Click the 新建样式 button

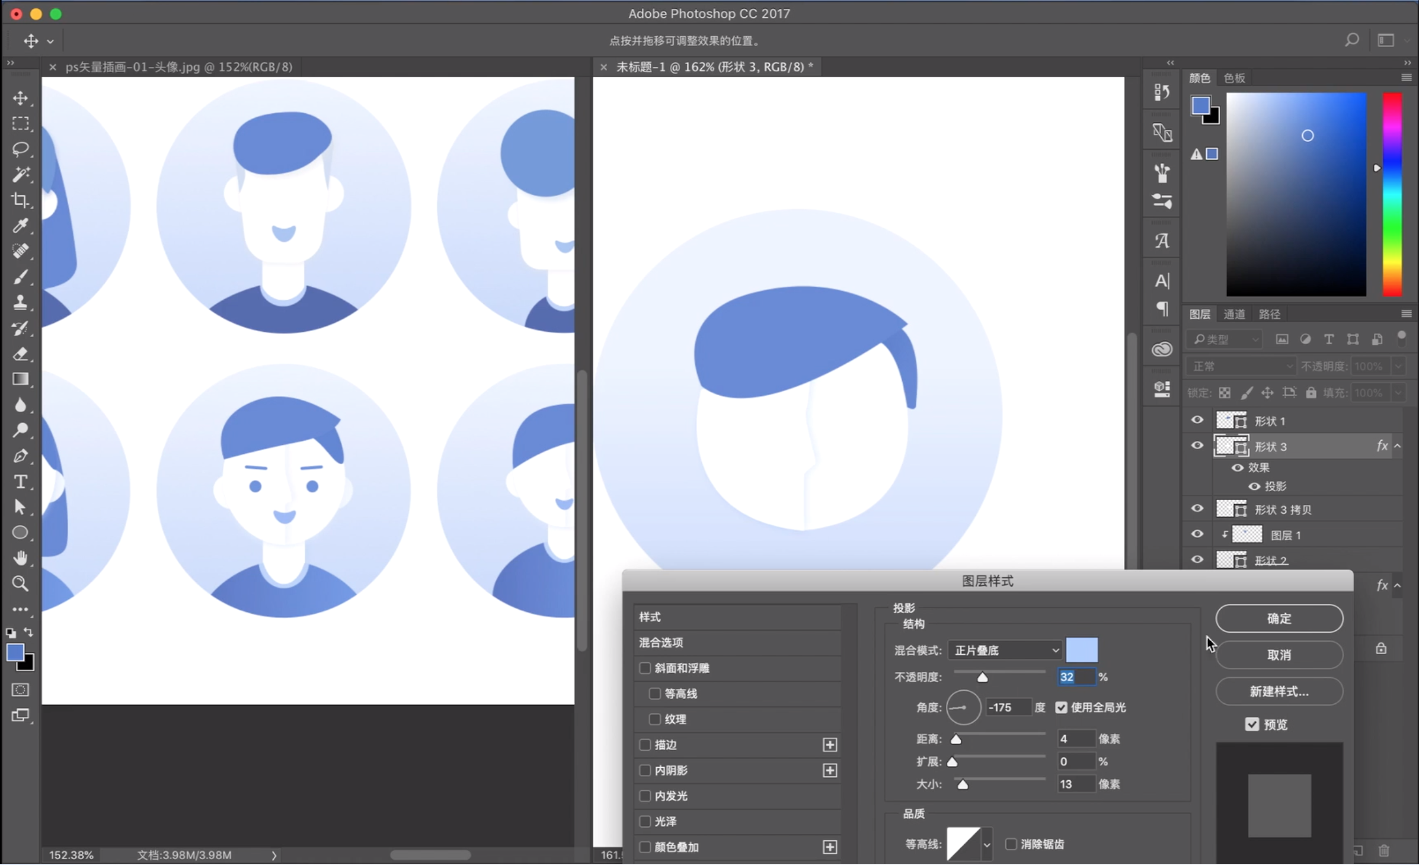click(x=1279, y=691)
